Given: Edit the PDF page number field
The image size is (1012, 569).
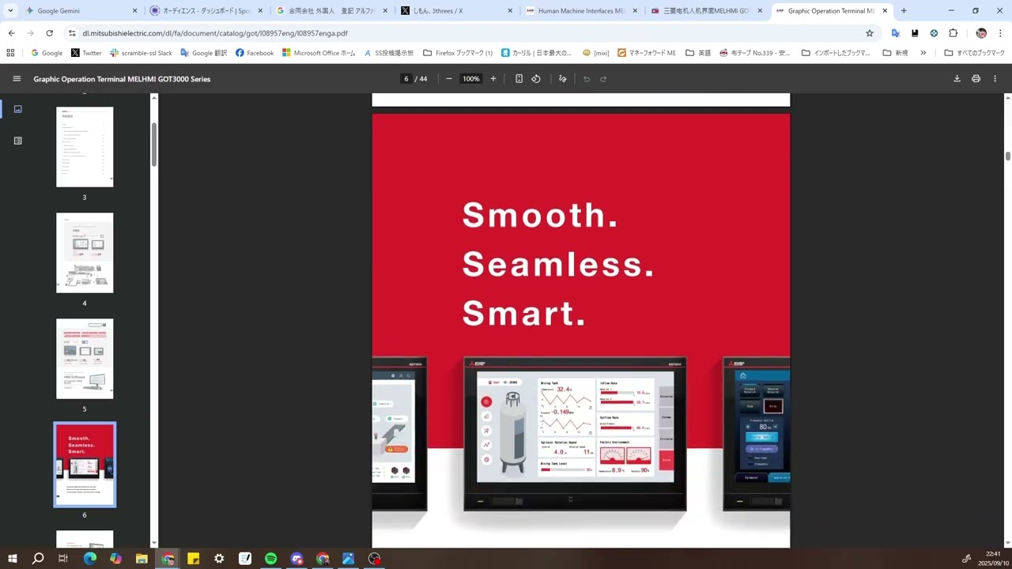Looking at the screenshot, I should tap(406, 79).
